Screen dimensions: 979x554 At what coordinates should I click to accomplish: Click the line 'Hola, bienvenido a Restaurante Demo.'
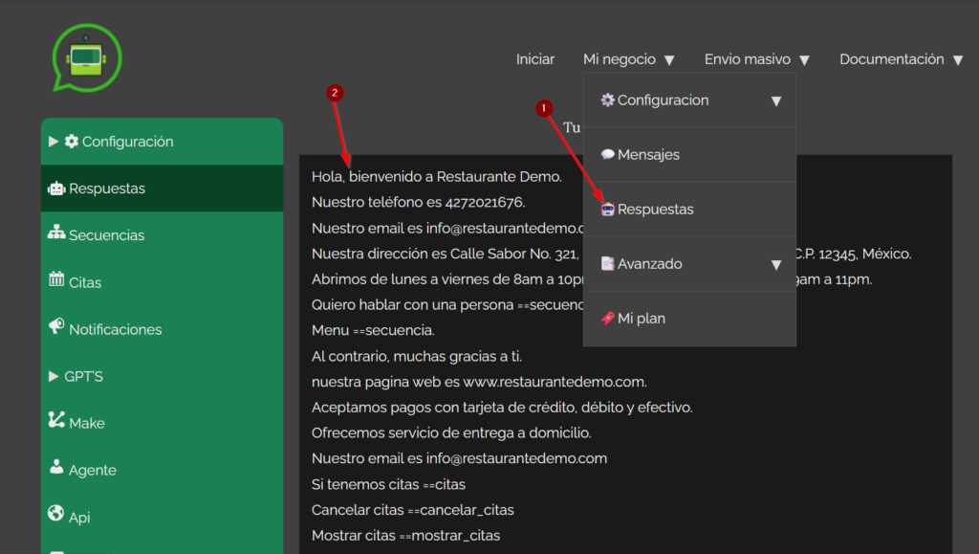(436, 177)
